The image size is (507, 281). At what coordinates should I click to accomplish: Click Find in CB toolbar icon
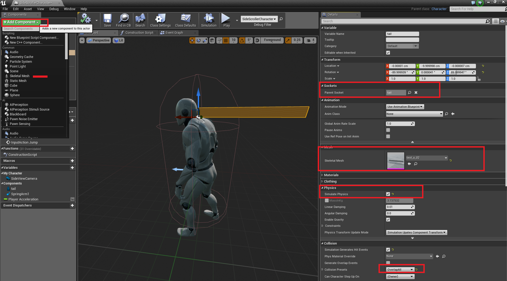click(x=123, y=20)
